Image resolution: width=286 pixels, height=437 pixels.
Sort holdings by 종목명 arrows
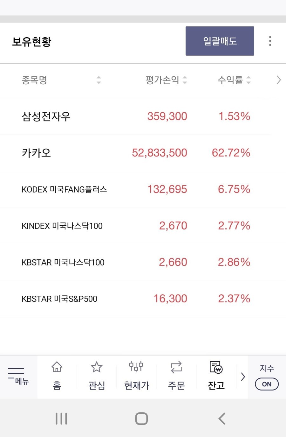[x=99, y=80]
